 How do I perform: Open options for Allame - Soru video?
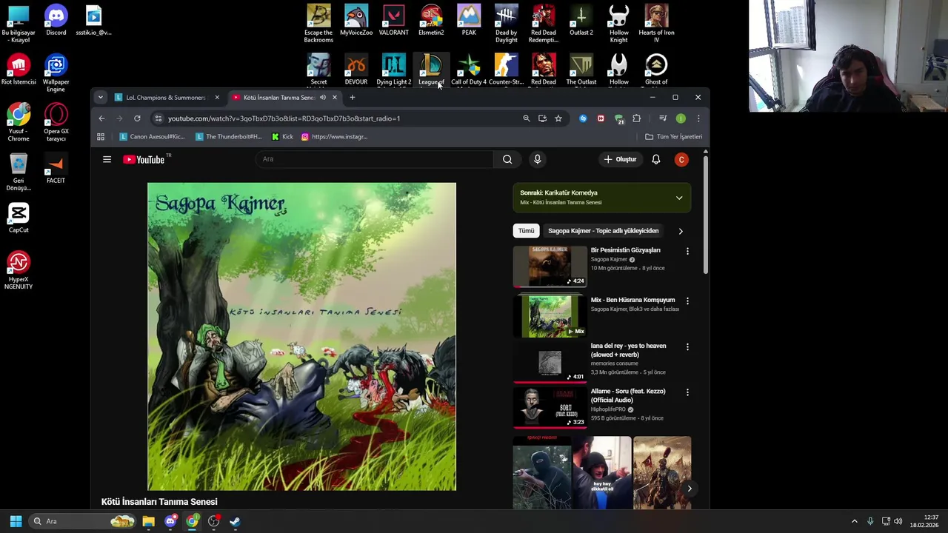[x=687, y=392]
